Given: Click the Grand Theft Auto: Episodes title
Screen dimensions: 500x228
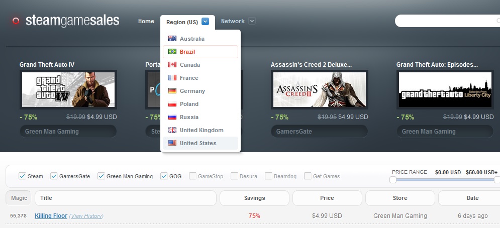Looking at the screenshot, I should click(437, 65).
